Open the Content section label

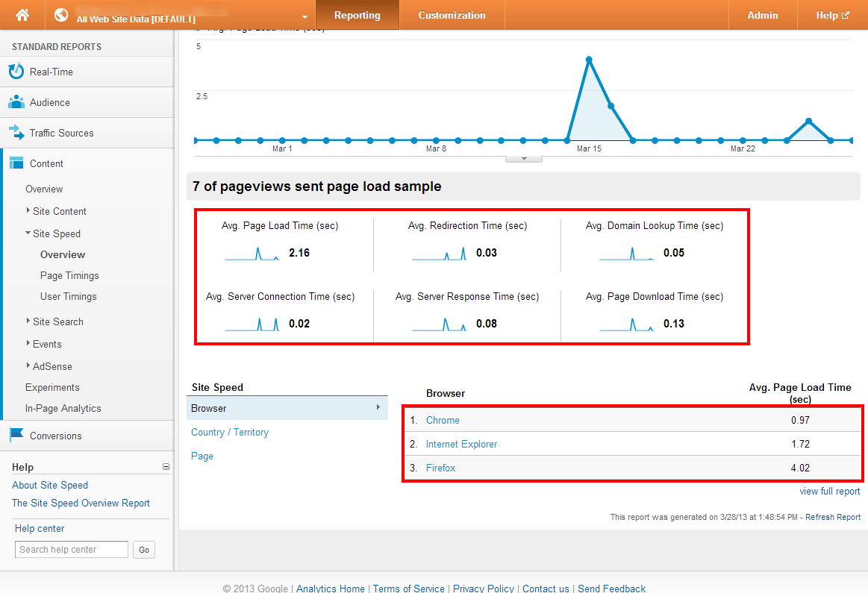tap(46, 164)
